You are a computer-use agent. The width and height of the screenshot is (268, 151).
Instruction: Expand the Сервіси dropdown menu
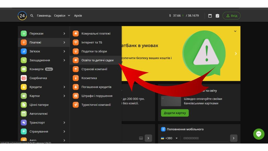coord(62,16)
